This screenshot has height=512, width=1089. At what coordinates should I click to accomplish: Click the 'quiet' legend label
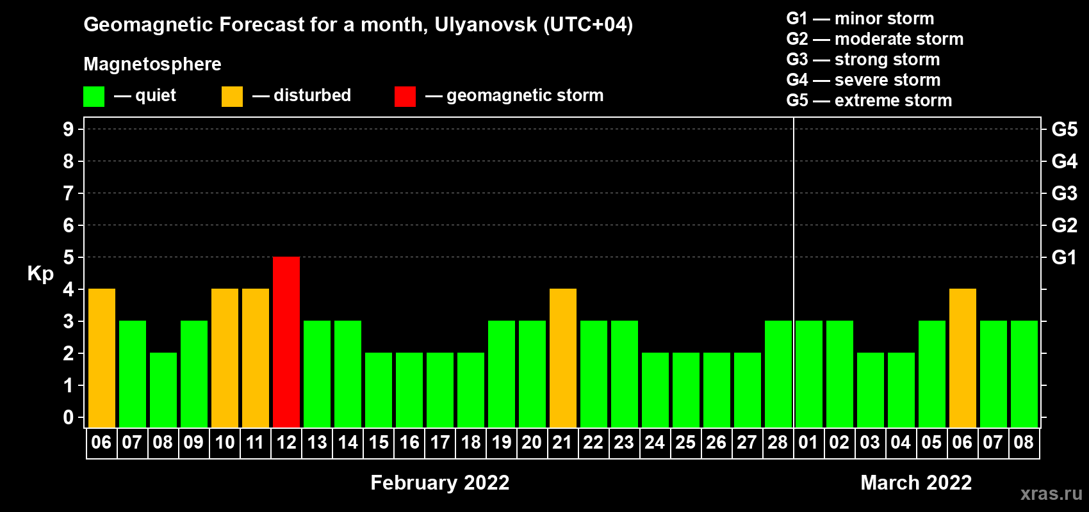(156, 95)
